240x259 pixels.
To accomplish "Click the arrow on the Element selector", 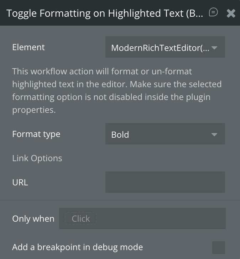I will [x=214, y=47].
